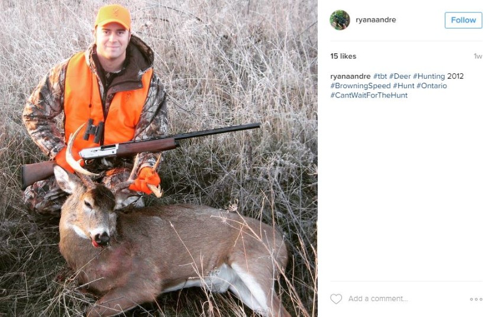The width and height of the screenshot is (494, 317).
Task: Open ryanaandre username link beside the avatar
Action: (376, 20)
